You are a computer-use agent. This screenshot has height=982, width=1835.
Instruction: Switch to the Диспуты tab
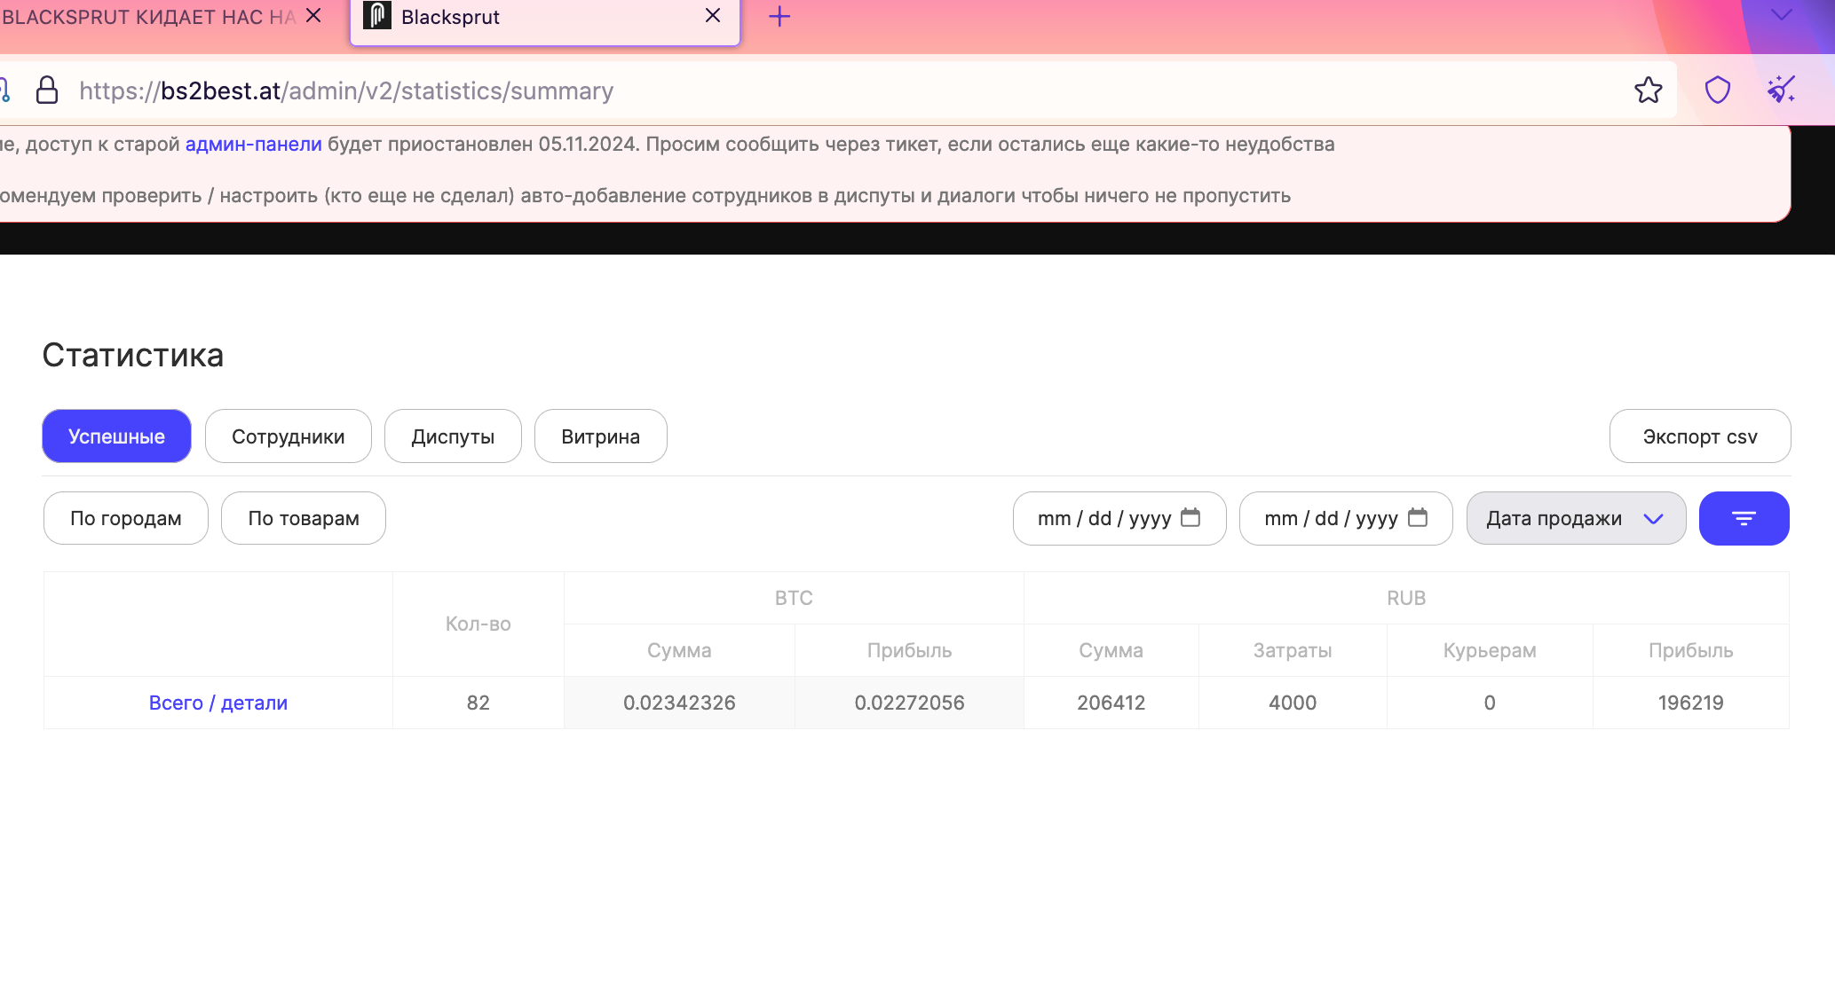(453, 436)
